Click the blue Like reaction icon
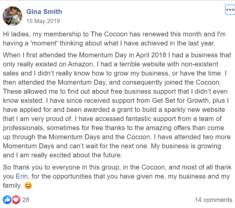Viewport: 235px width, 208px height. coord(7,200)
